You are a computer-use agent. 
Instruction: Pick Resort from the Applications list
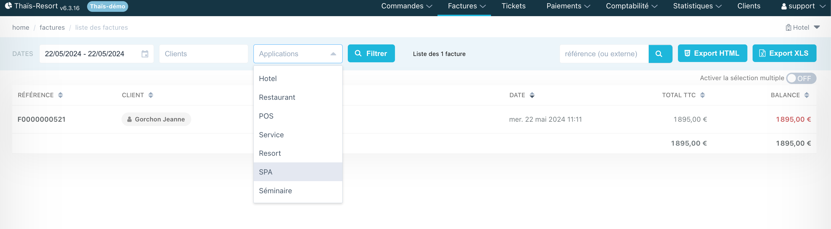point(298,153)
